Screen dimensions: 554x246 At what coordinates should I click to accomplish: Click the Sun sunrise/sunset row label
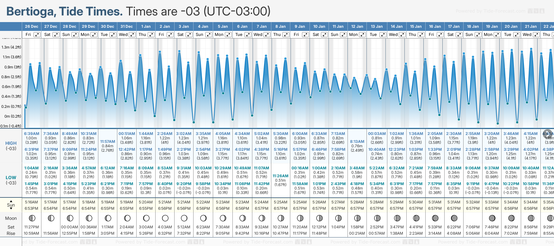tap(11, 205)
